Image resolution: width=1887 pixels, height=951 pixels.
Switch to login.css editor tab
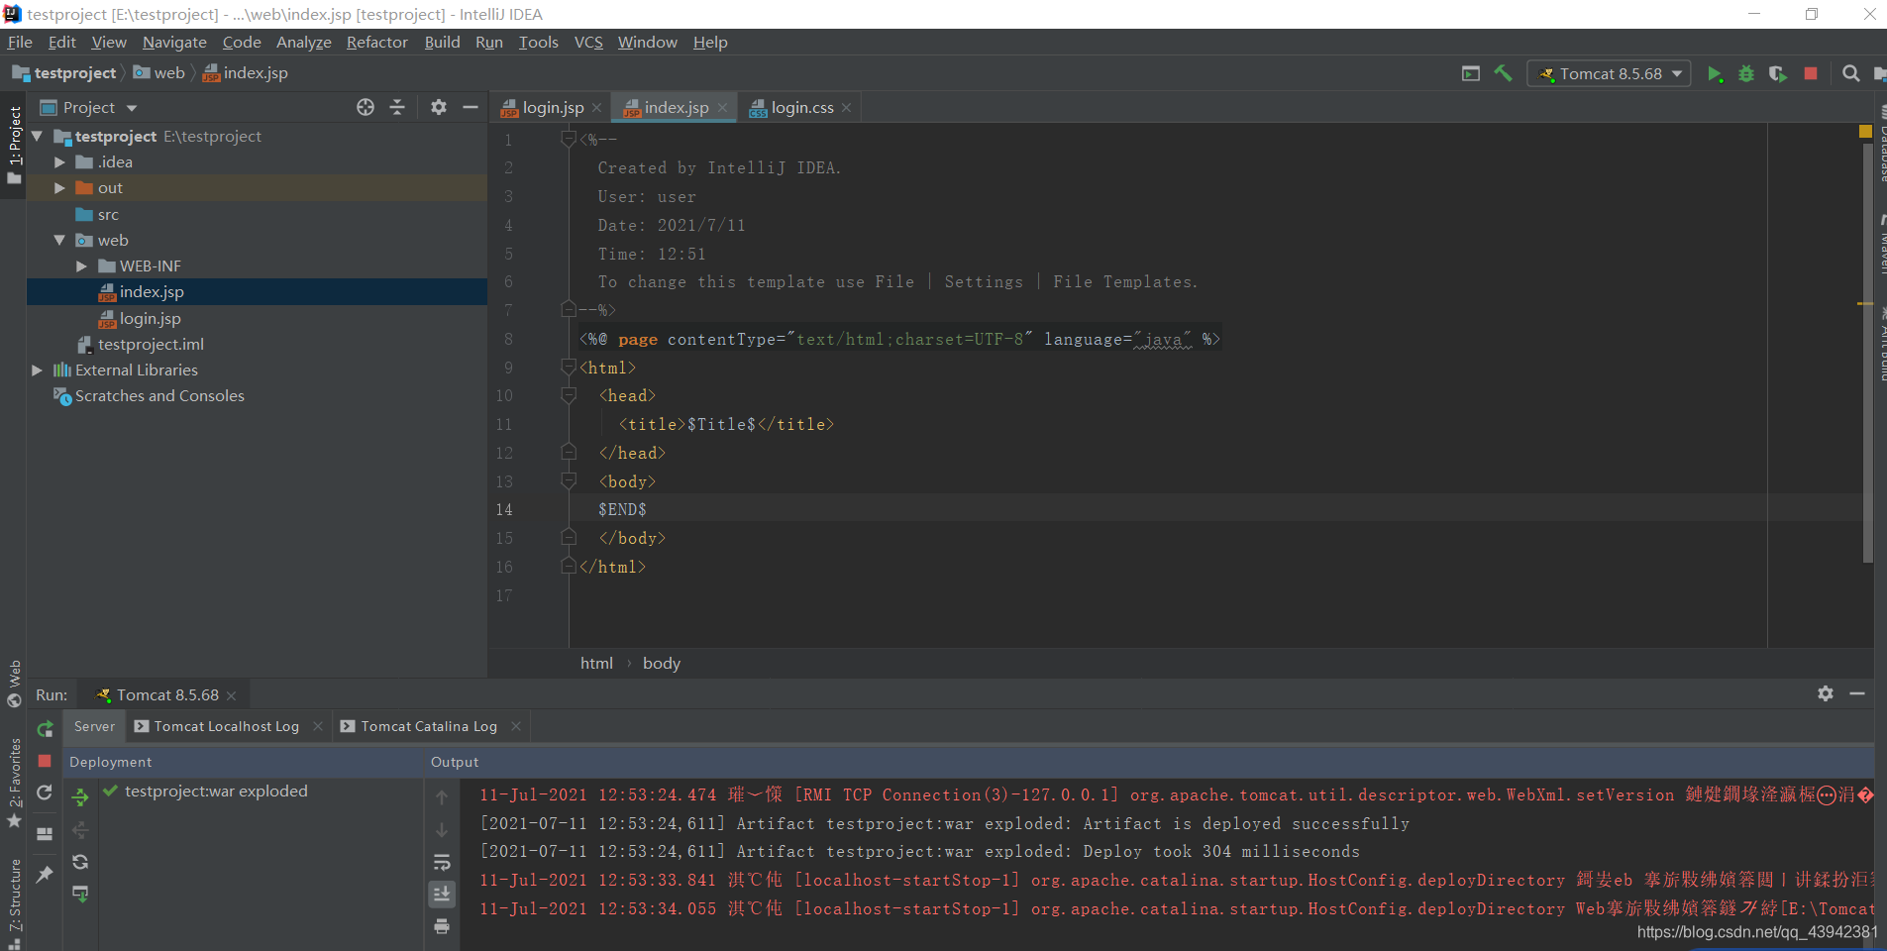coord(802,107)
